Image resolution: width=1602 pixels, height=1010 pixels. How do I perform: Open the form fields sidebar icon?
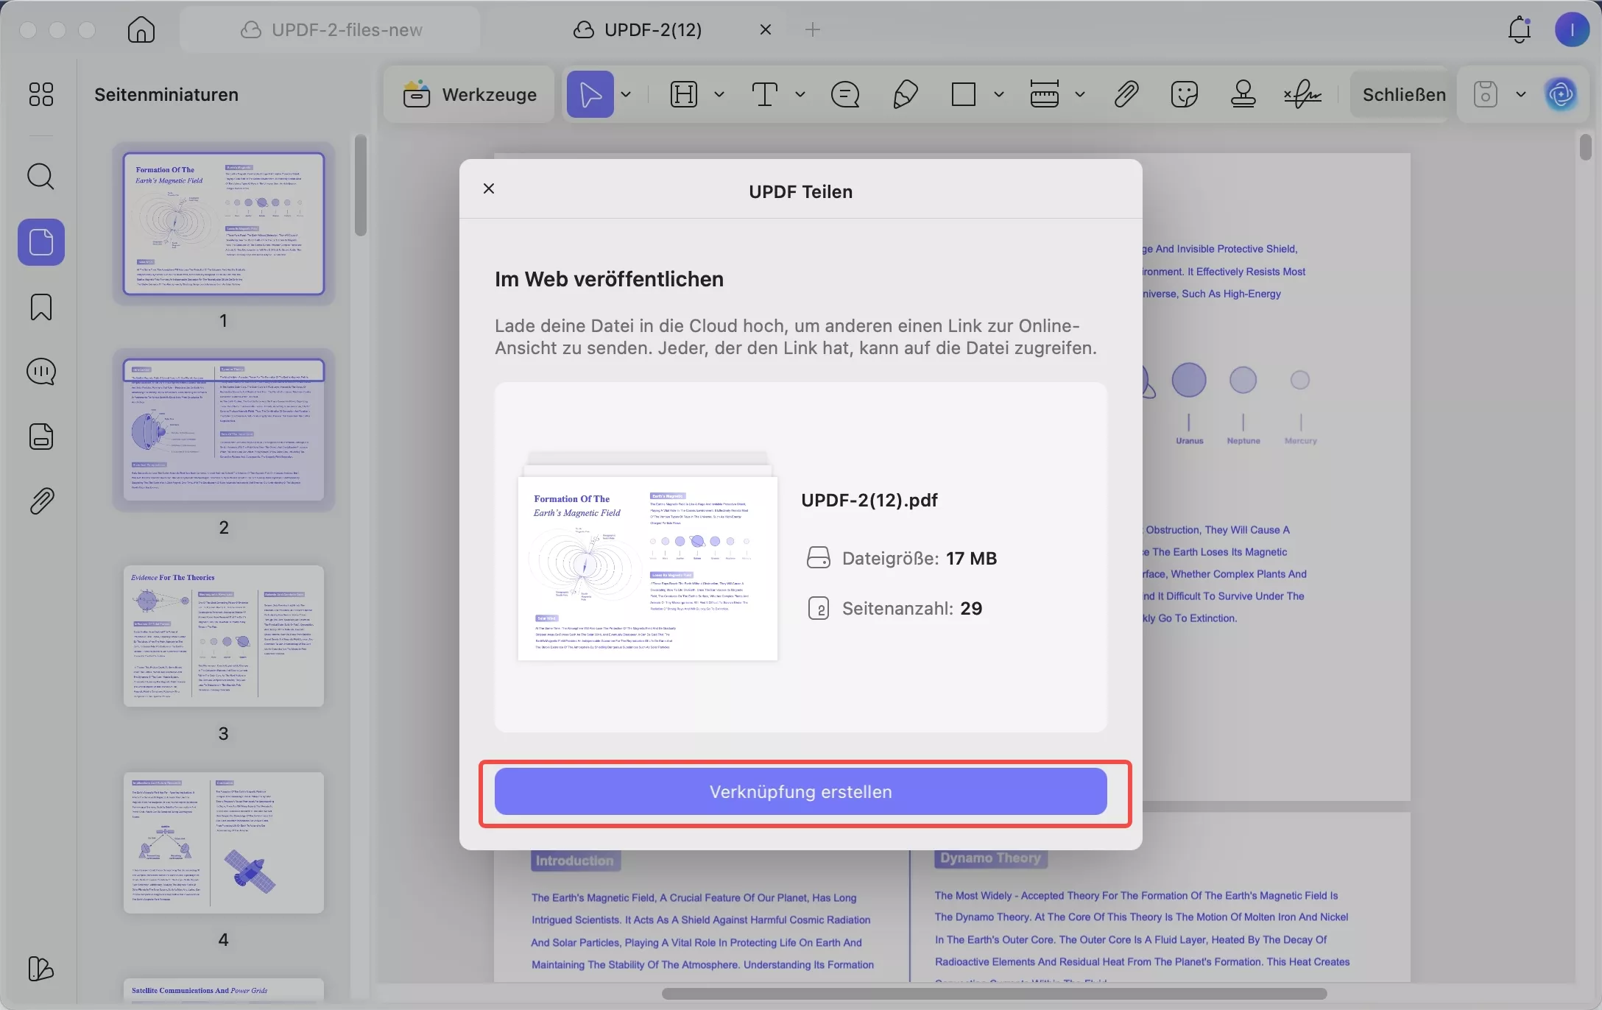point(41,437)
